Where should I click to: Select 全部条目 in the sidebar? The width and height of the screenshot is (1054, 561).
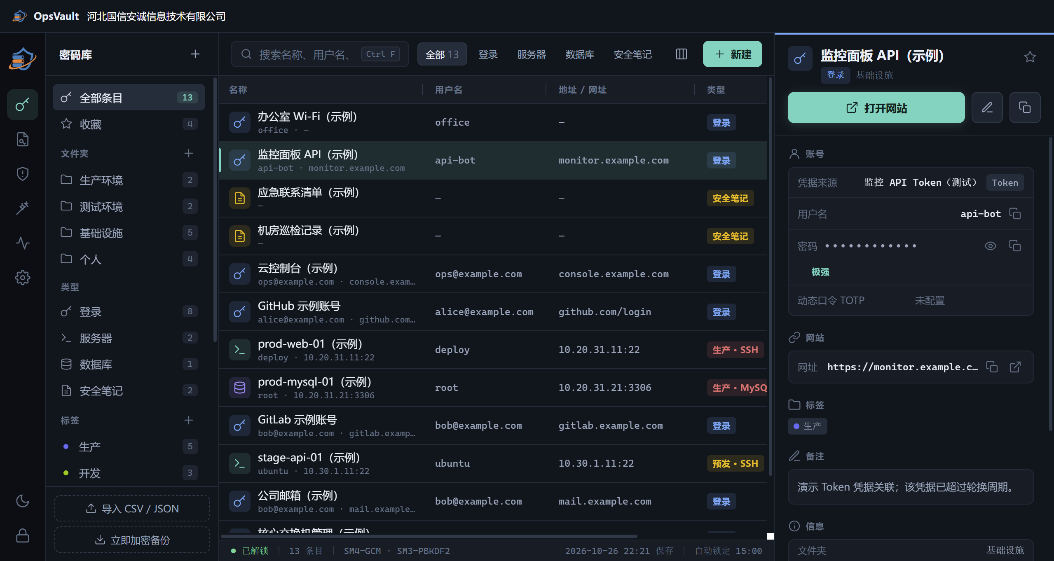tap(129, 97)
